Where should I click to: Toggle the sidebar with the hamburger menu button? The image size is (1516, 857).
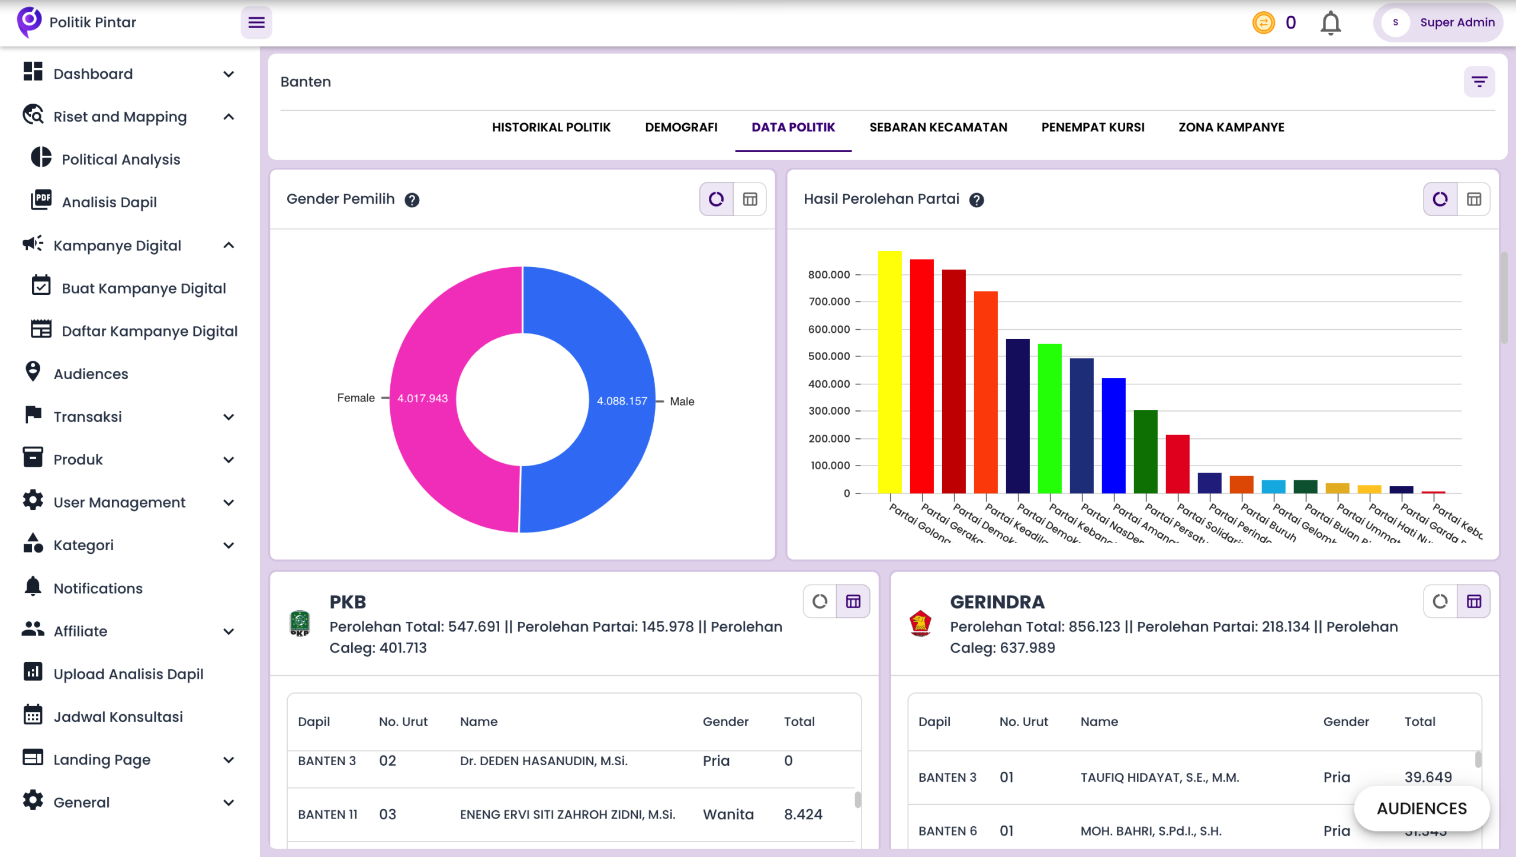point(256,23)
